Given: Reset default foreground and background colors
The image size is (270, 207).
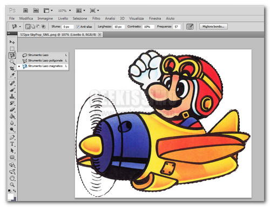Looking at the screenshot, I should (x=9, y=191).
